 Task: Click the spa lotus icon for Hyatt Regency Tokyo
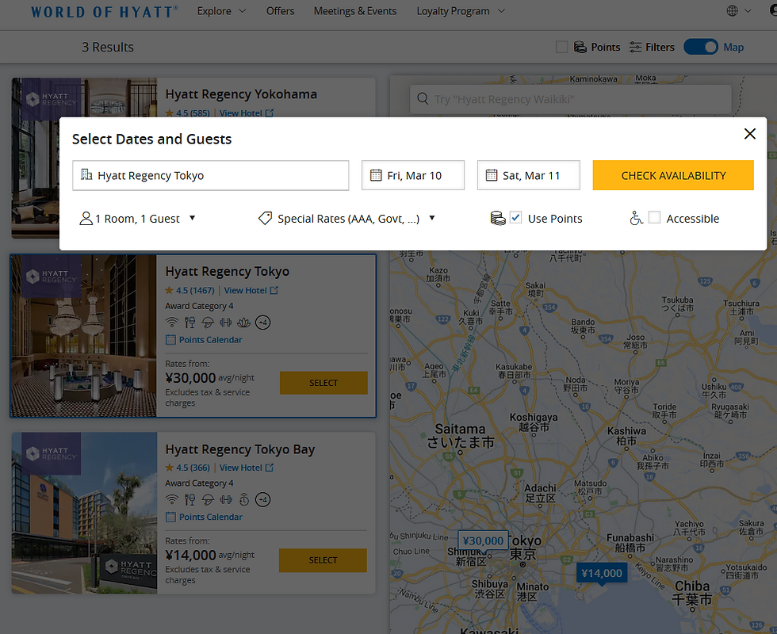tap(244, 323)
